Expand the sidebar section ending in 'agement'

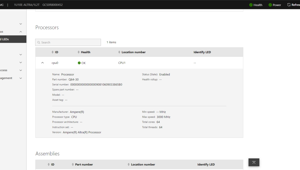pos(21,78)
